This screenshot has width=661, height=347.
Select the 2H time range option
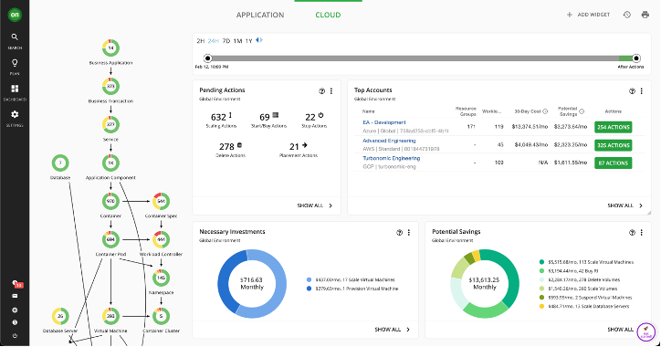click(x=201, y=41)
